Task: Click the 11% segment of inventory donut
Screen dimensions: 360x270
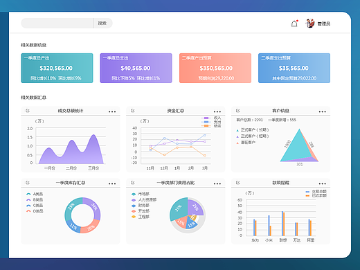Action: pyautogui.click(x=73, y=226)
